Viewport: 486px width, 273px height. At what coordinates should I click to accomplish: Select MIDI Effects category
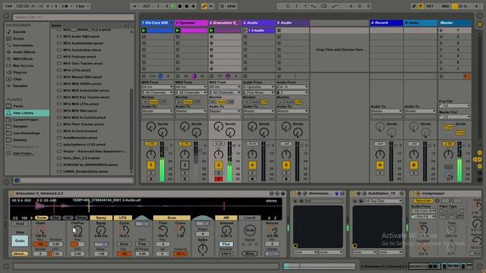point(23,59)
